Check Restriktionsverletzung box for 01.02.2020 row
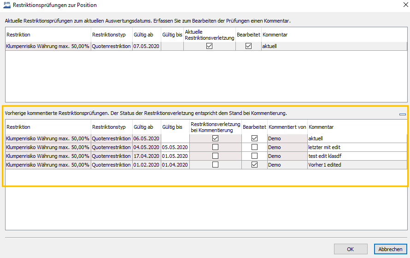Viewport: 410px width, 258px height. (x=215, y=165)
